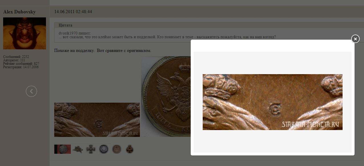This screenshot has width=364, height=166.
Task: Click the Цитата quote header
Action: [x=65, y=25]
